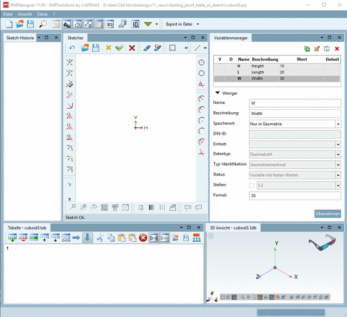
Task: Select variable row L Length
Action: [277, 72]
